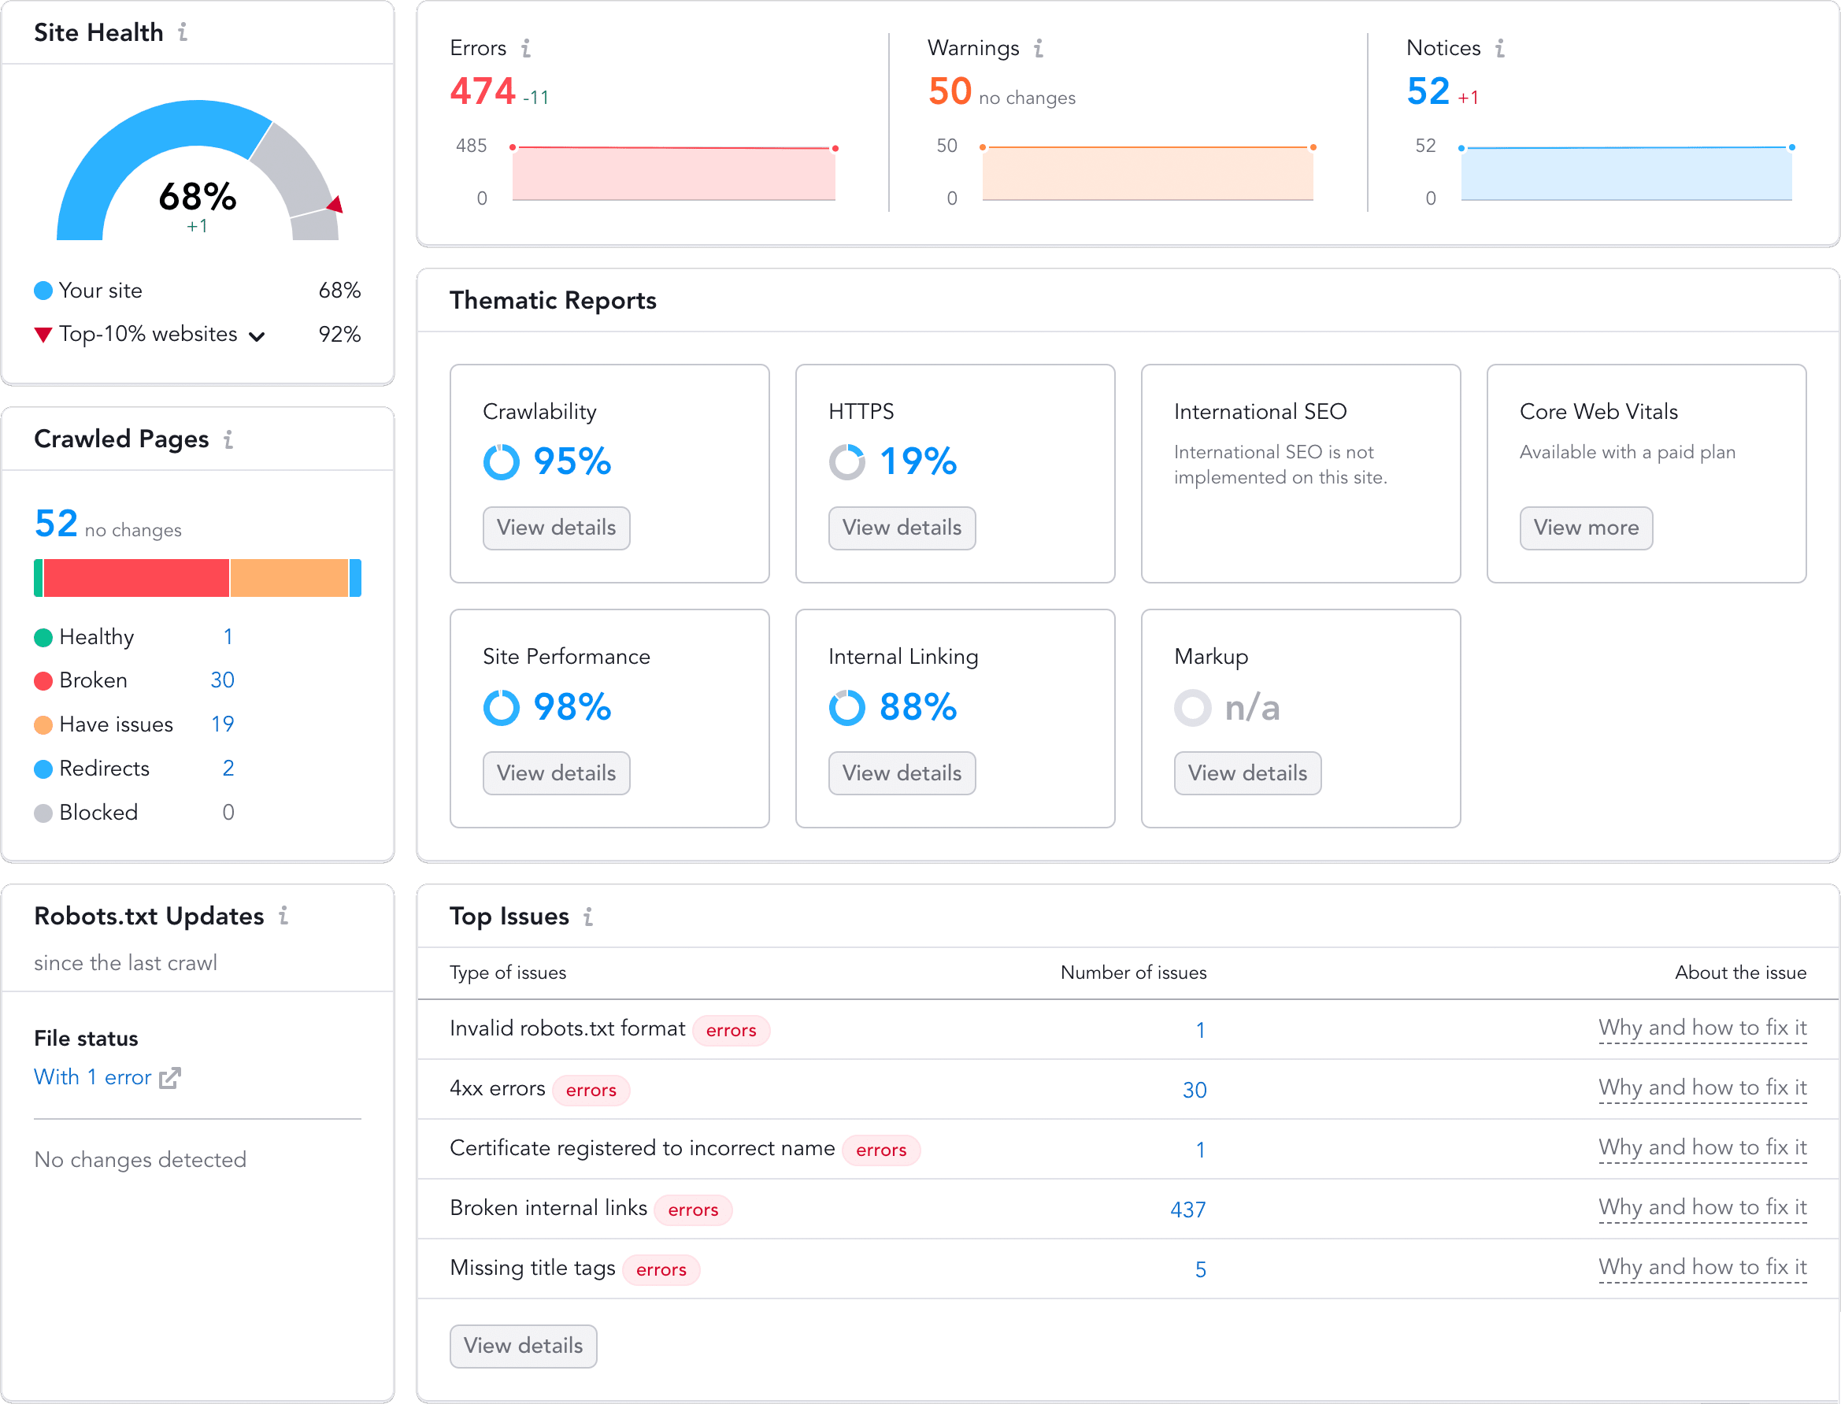Click the HTTPS 19% score

tap(918, 462)
